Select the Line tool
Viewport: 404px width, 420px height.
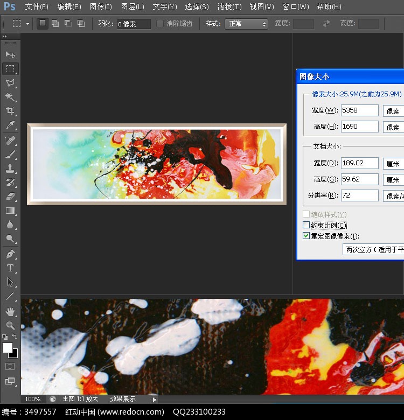point(10,296)
